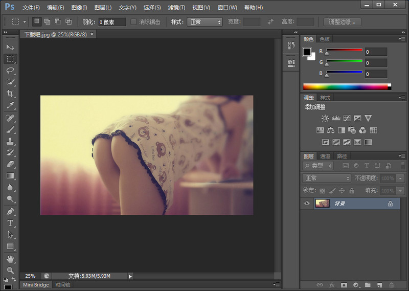Viewport: 409px width, 291px height.
Task: Click the color spectrum ramp bar
Action: (345, 86)
